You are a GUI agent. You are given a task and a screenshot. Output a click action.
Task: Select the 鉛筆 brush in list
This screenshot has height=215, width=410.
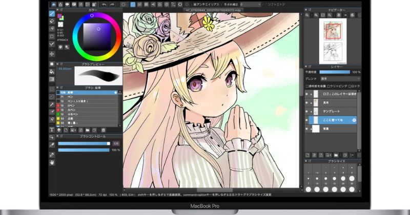(87, 93)
